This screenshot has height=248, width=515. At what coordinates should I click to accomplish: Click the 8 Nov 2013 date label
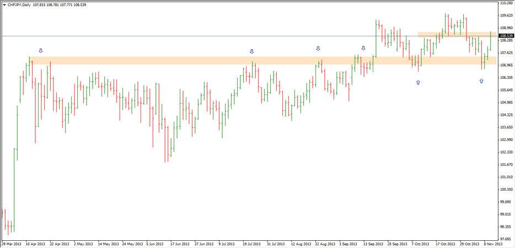[x=491, y=243]
